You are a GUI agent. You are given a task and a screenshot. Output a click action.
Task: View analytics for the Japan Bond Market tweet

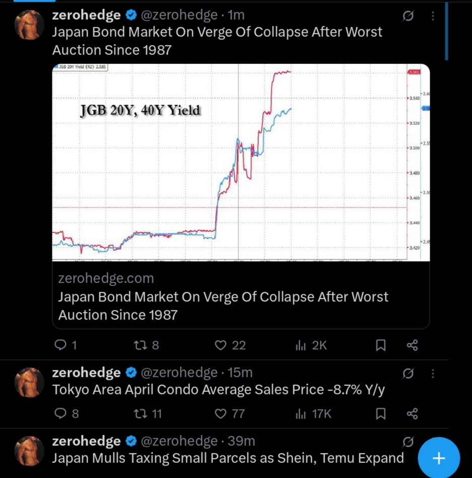[x=301, y=345]
